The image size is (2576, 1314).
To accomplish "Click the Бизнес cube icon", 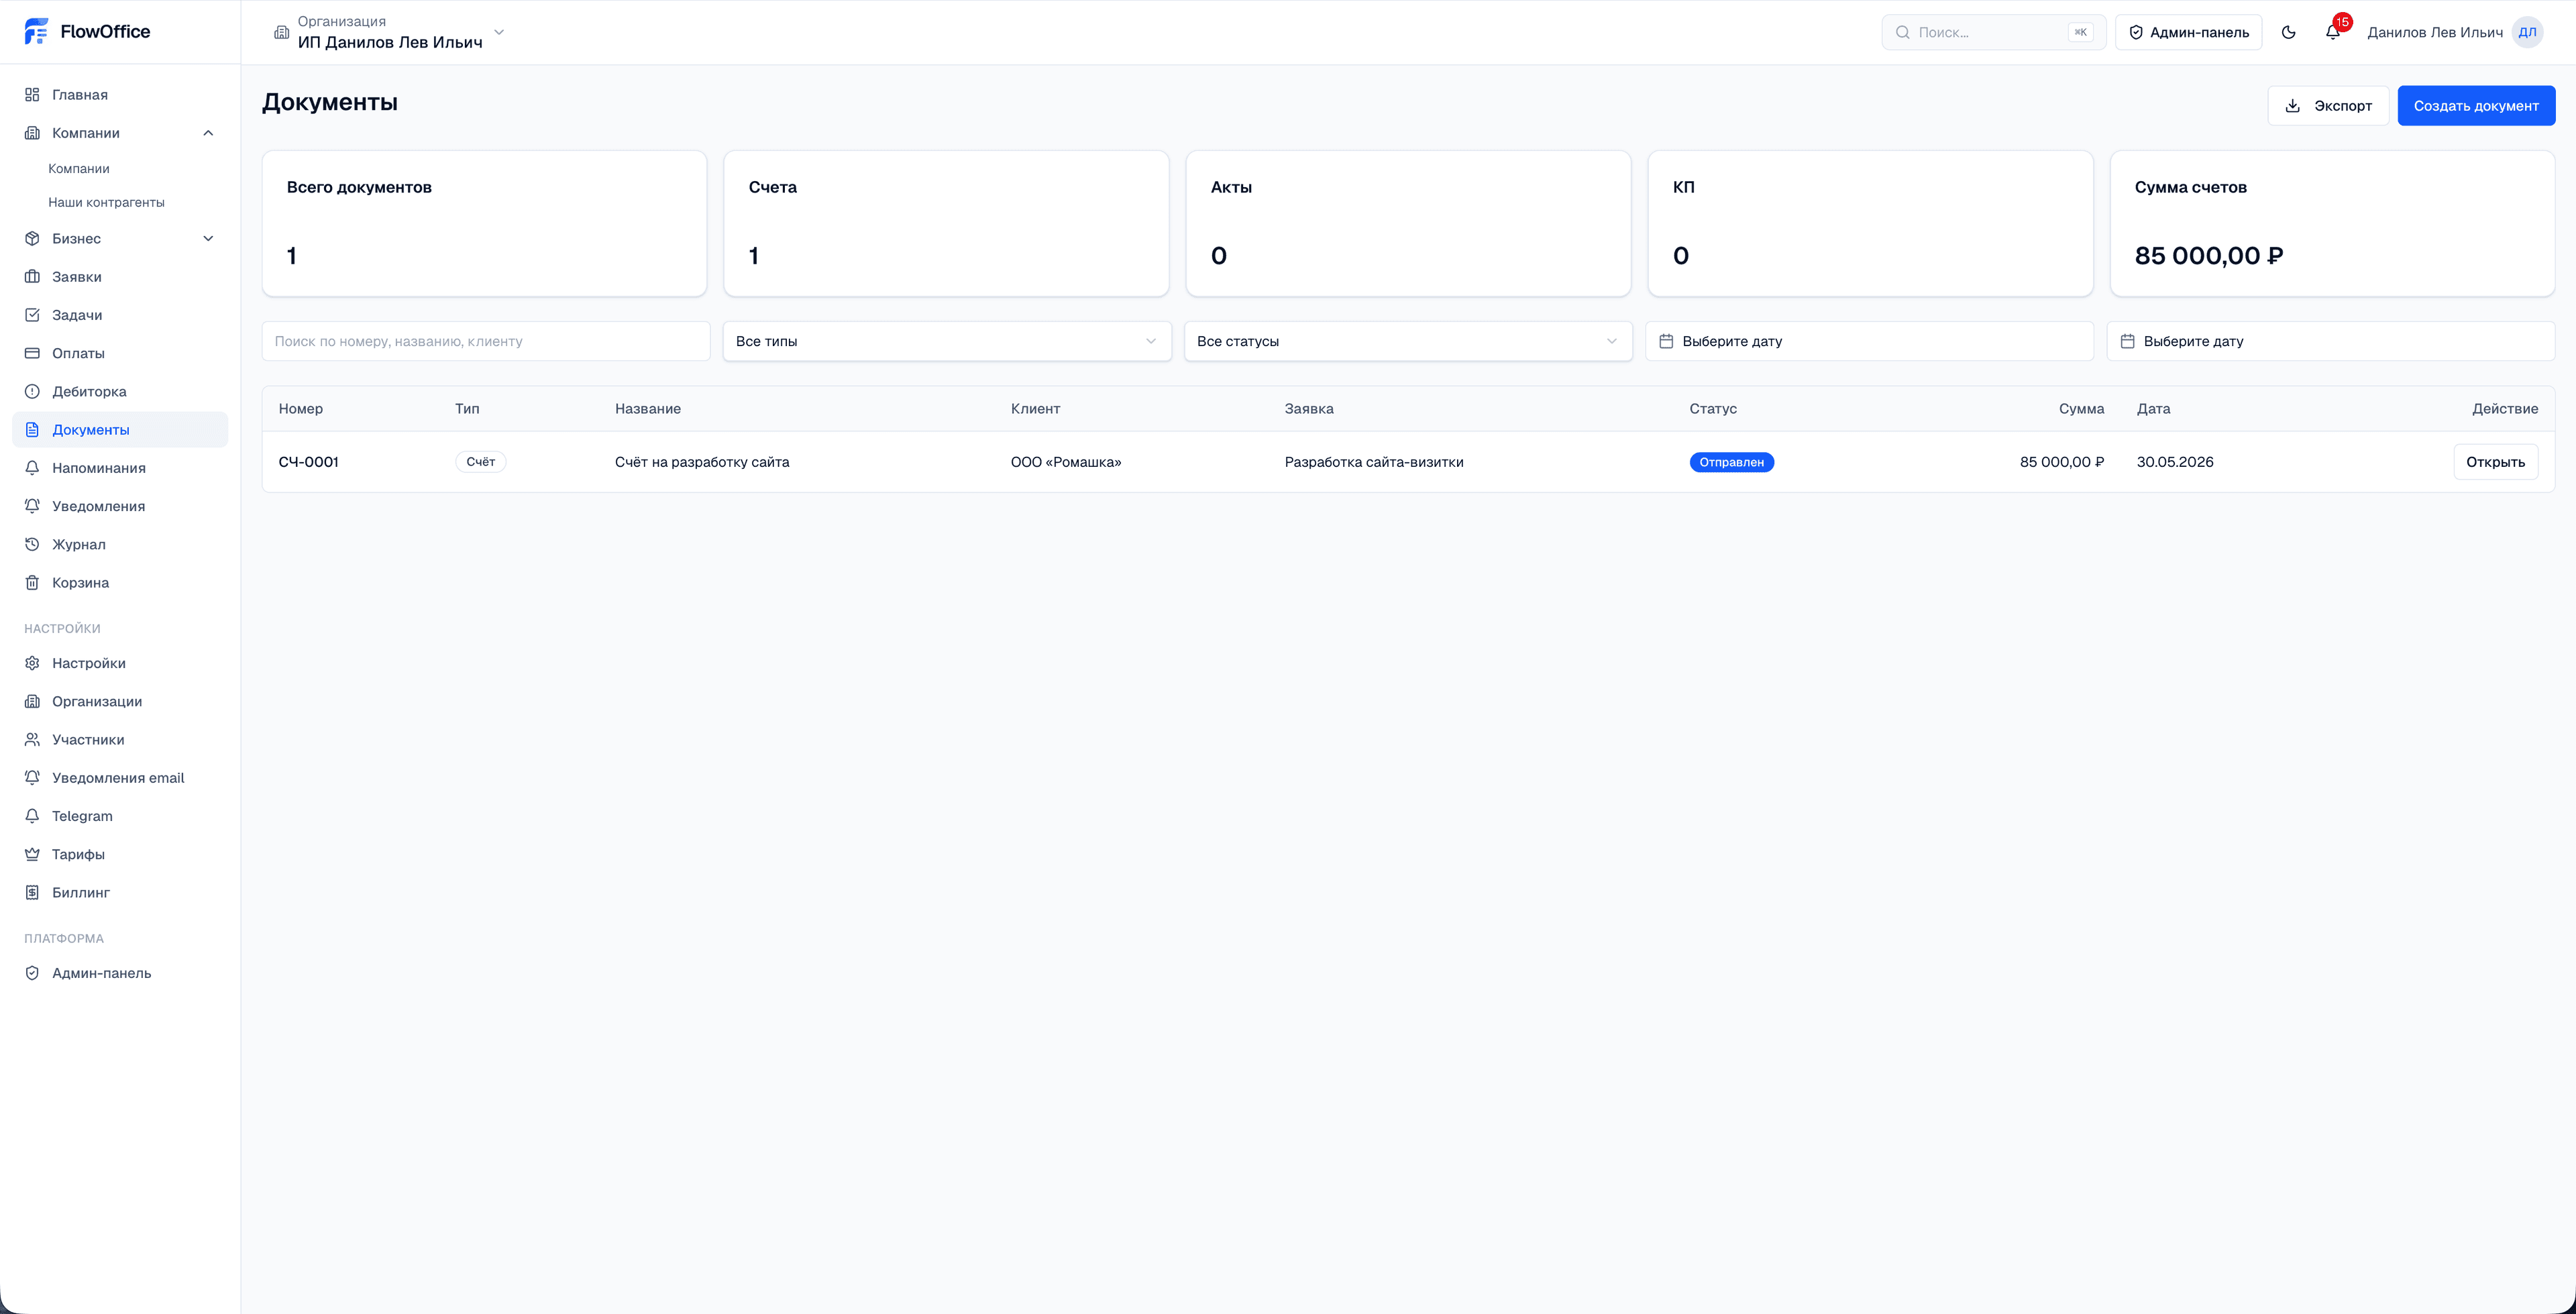I will 32,239.
